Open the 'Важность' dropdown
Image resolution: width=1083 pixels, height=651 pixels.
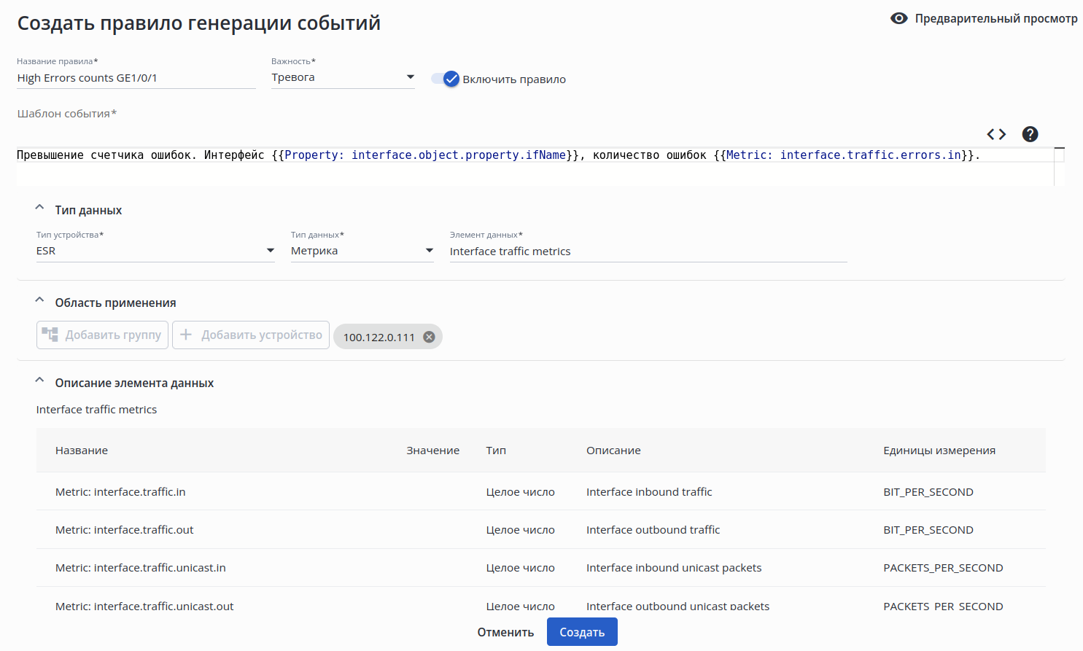[343, 77]
